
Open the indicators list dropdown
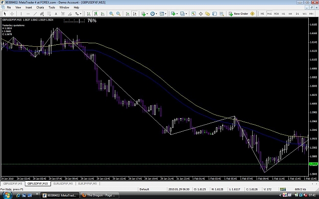click(144, 14)
